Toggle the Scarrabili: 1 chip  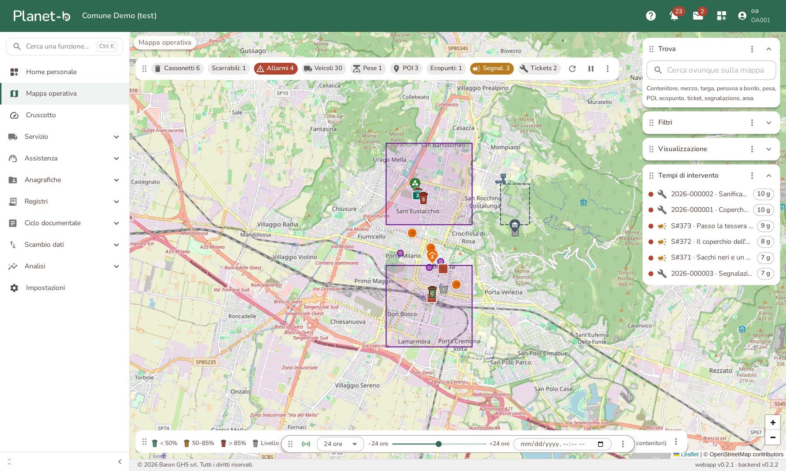coord(229,68)
